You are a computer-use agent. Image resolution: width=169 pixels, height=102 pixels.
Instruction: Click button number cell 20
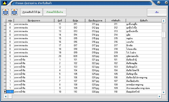point(60,56)
